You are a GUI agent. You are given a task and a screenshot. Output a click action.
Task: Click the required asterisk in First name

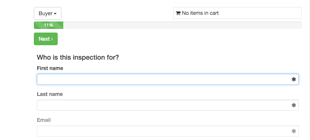[294, 79]
